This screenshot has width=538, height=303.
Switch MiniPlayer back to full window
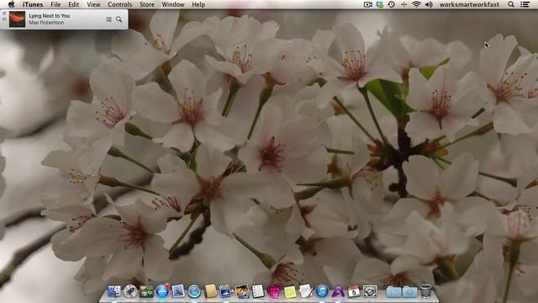(4, 19)
